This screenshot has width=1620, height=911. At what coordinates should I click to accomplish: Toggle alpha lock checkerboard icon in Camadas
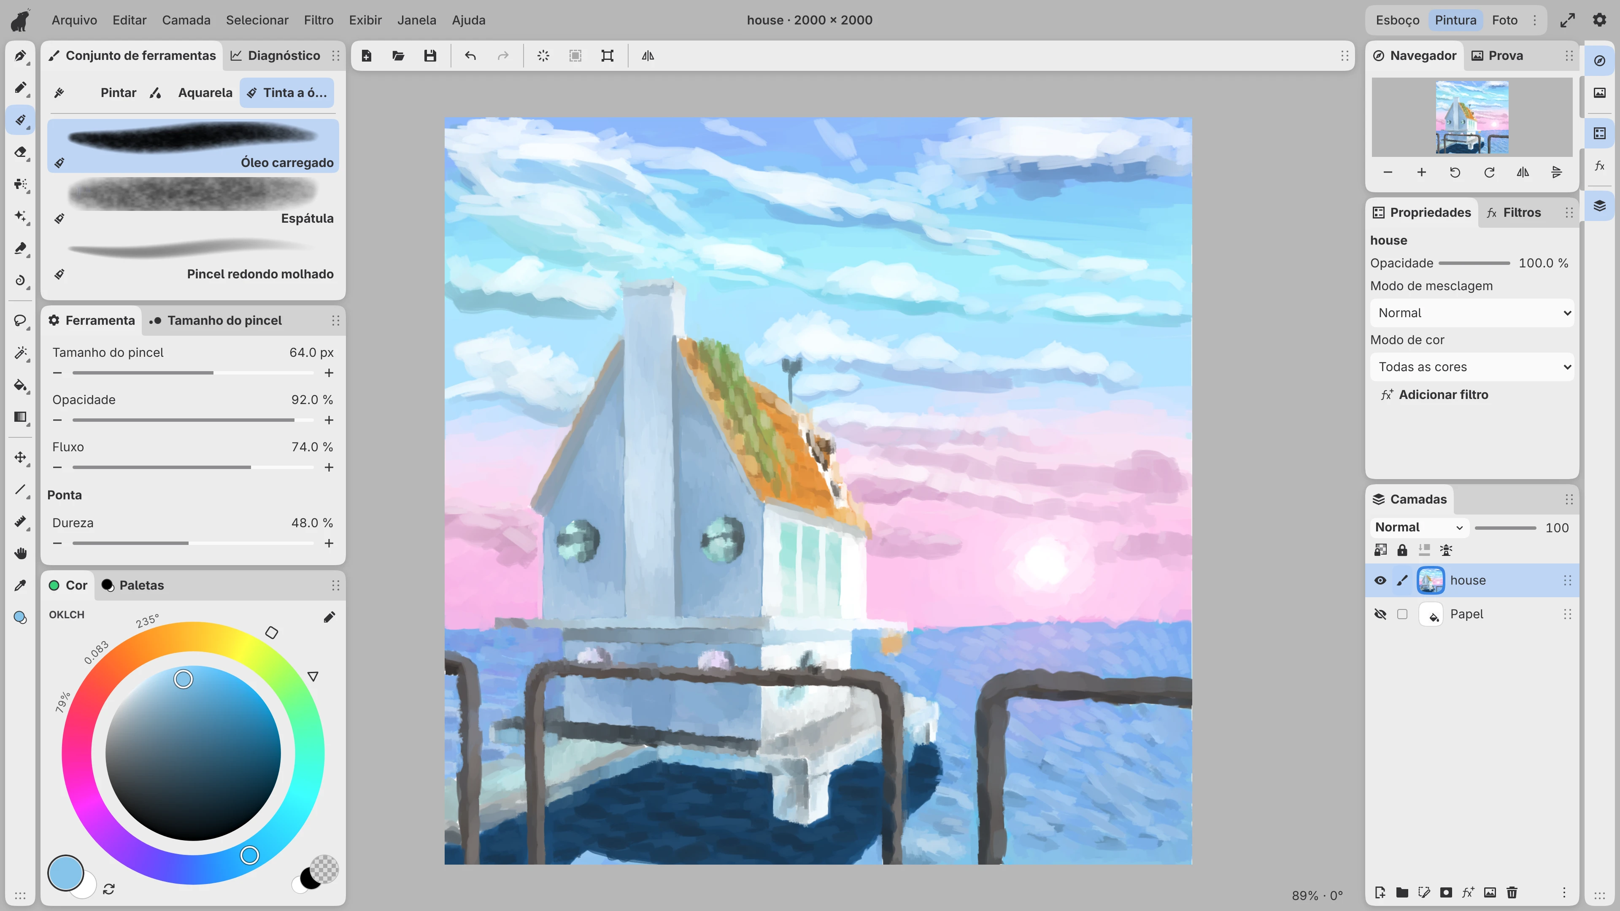tap(1380, 550)
